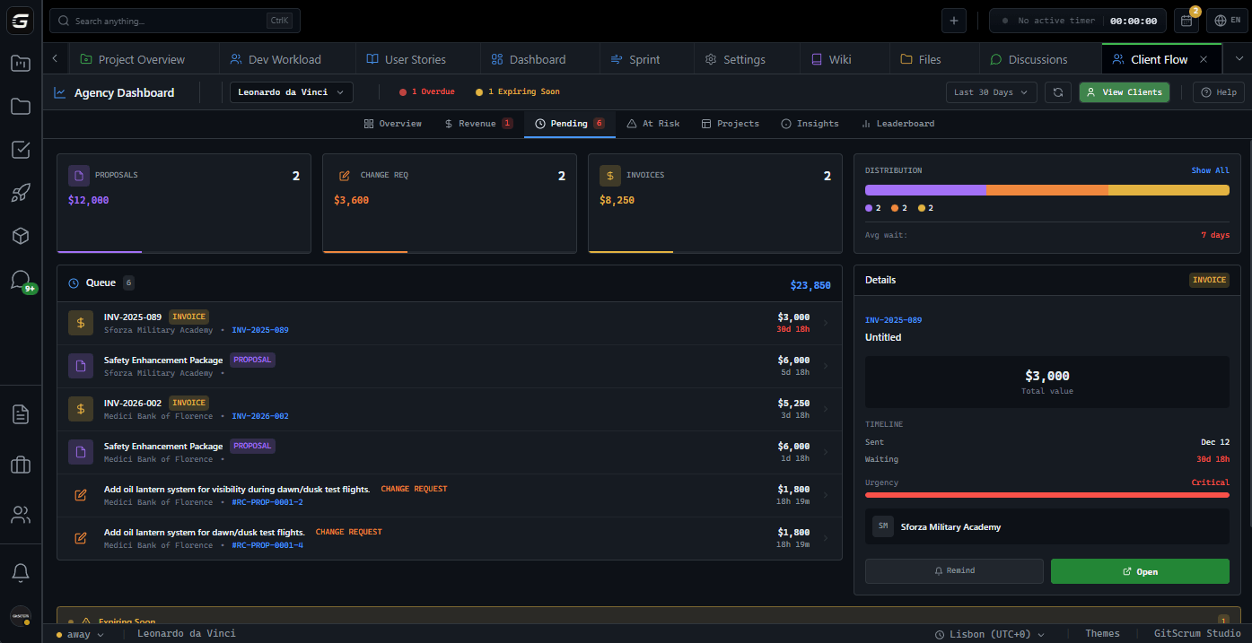Open the Lisbon (UTC+0) timezone dropdown
Screen dimensions: 1252x643
pyautogui.click(x=990, y=634)
